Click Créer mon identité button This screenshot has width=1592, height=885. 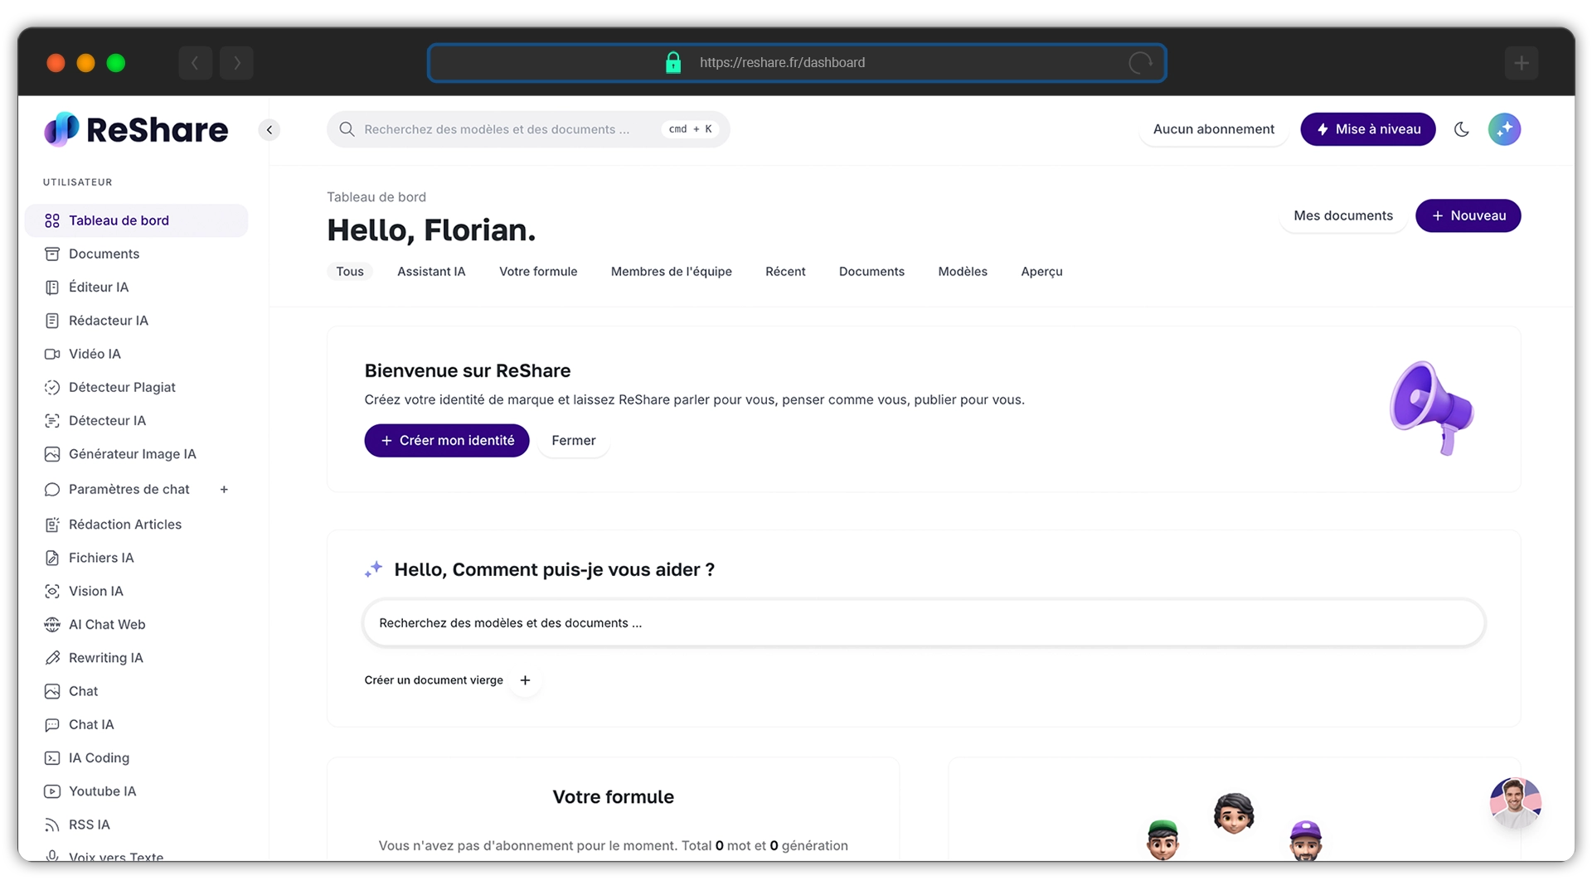447,441
